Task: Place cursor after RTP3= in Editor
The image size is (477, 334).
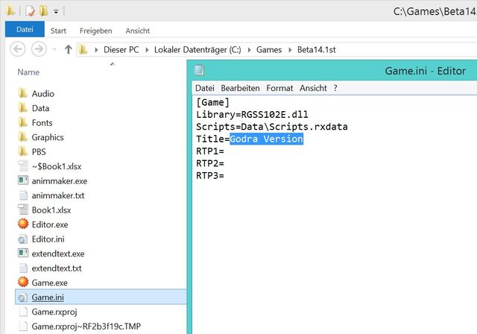Action: [x=224, y=175]
